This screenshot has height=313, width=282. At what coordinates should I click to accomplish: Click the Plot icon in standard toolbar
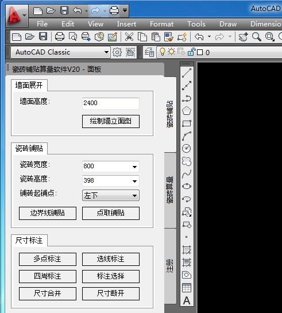[x=60, y=37]
